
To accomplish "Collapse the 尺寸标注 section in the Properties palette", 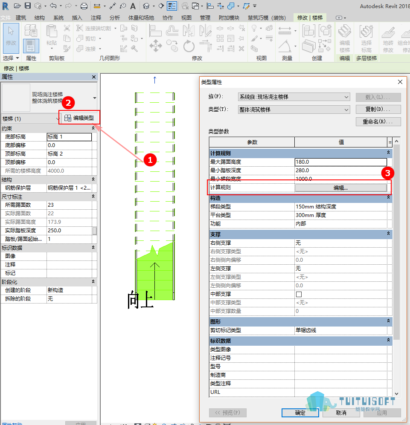I will click(x=93, y=196).
